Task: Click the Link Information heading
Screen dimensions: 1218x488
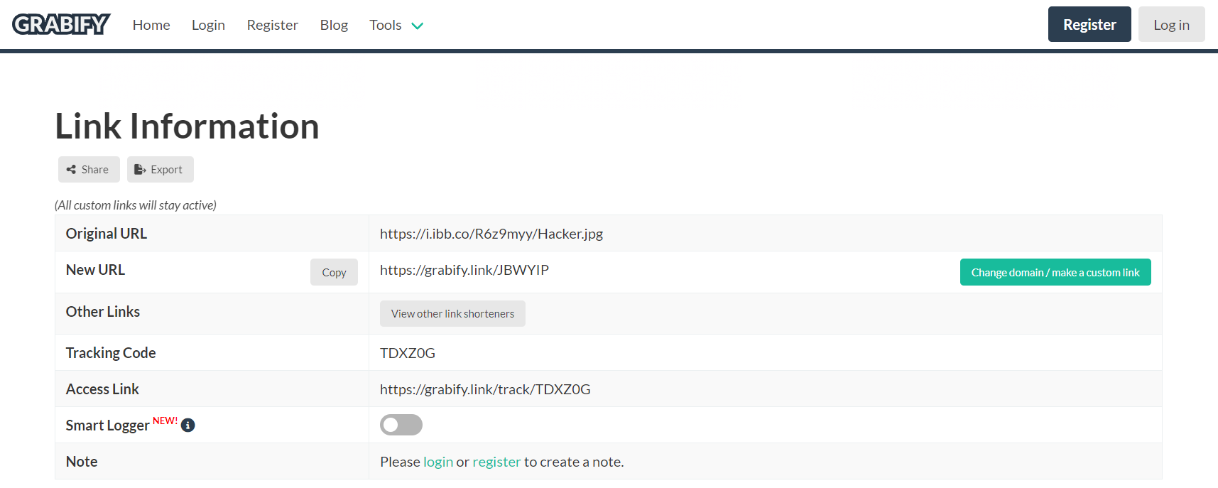Action: point(187,126)
